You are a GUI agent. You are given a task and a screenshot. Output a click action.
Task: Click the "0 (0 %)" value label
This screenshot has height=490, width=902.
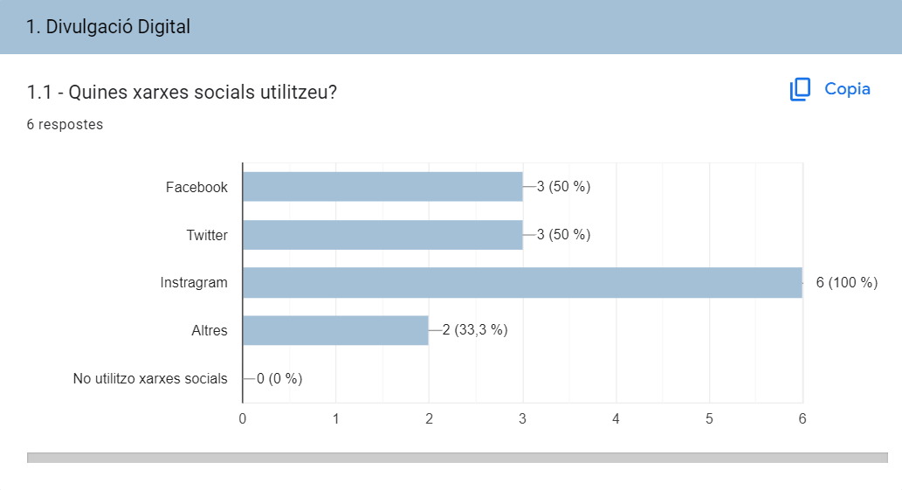pos(279,378)
